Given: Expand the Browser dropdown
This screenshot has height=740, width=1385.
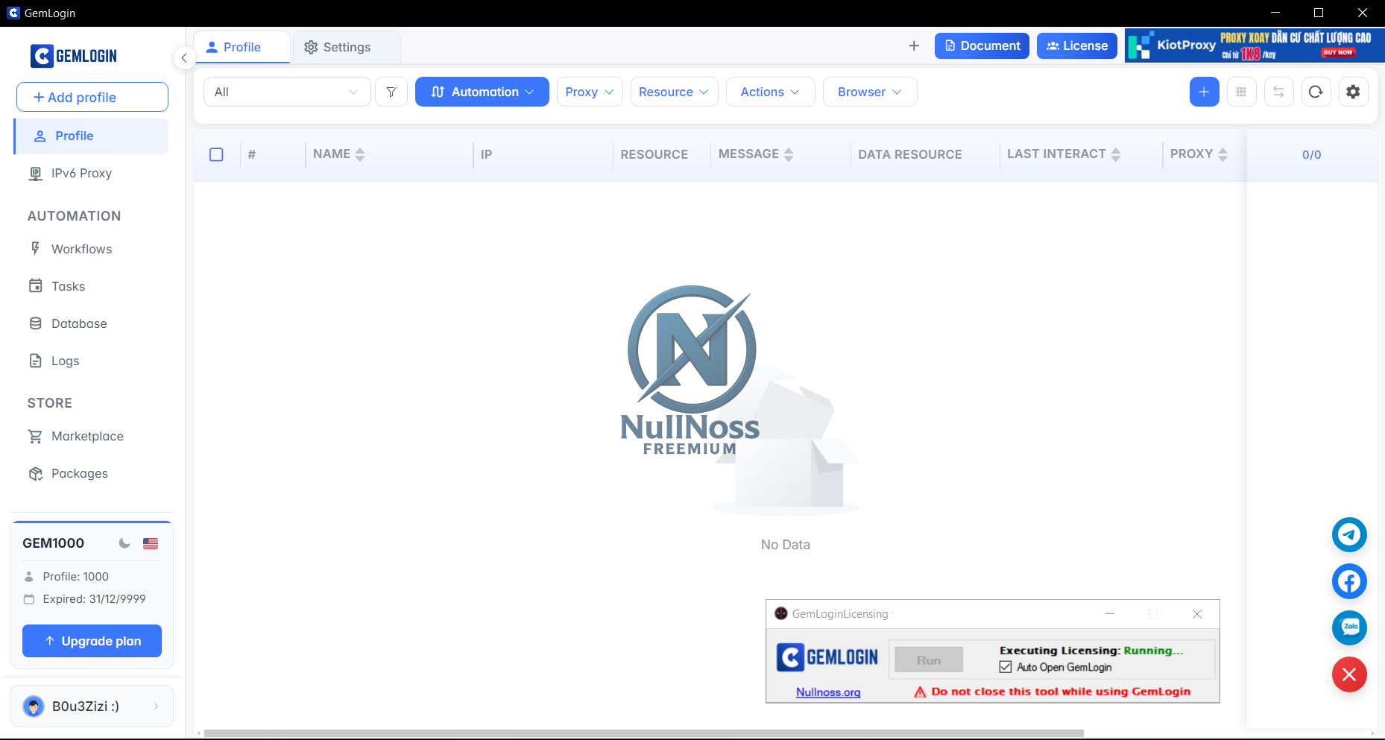Looking at the screenshot, I should click(x=870, y=92).
